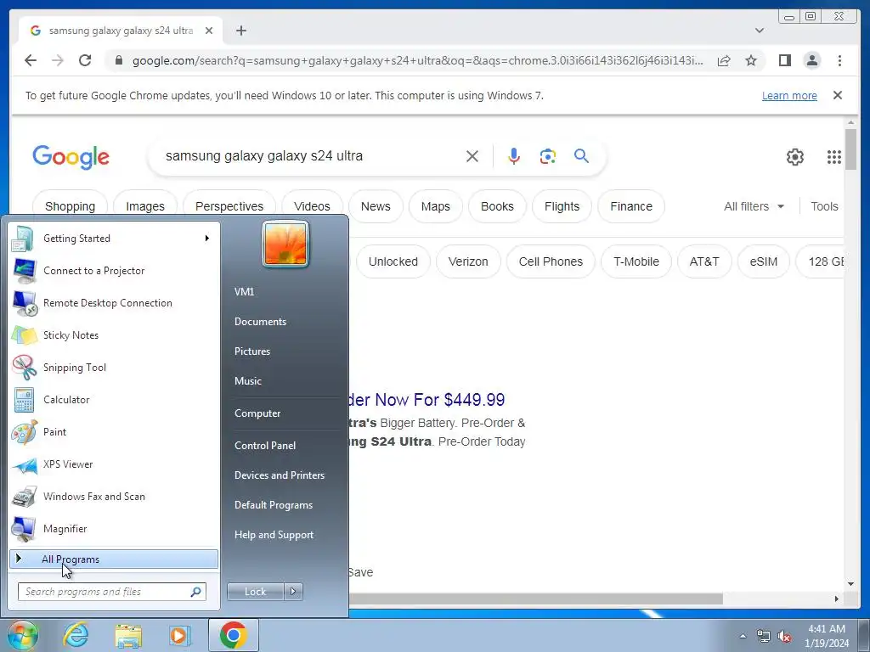Expand Getting Started submenu arrow

207,239
